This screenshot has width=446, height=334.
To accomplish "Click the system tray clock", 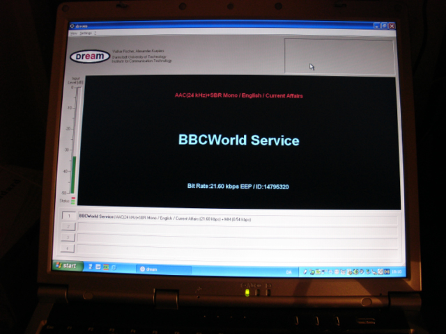I will (397, 271).
